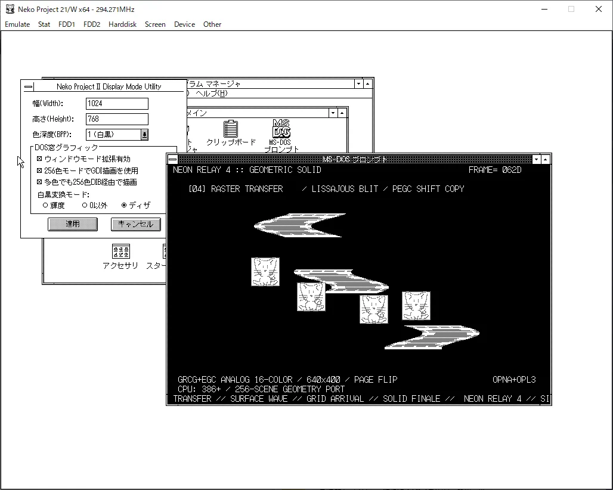Select the 0以外 radio option

[x=85, y=205]
